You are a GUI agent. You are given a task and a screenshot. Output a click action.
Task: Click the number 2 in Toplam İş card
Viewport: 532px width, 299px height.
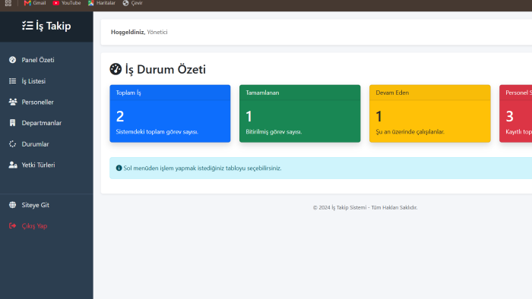(120, 116)
